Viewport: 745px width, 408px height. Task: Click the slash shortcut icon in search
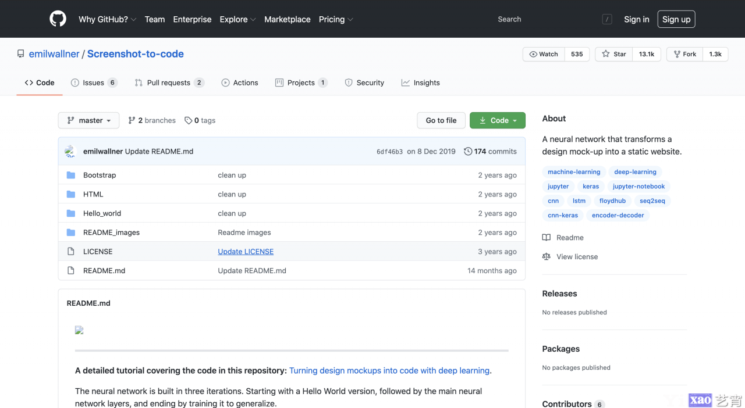click(607, 19)
